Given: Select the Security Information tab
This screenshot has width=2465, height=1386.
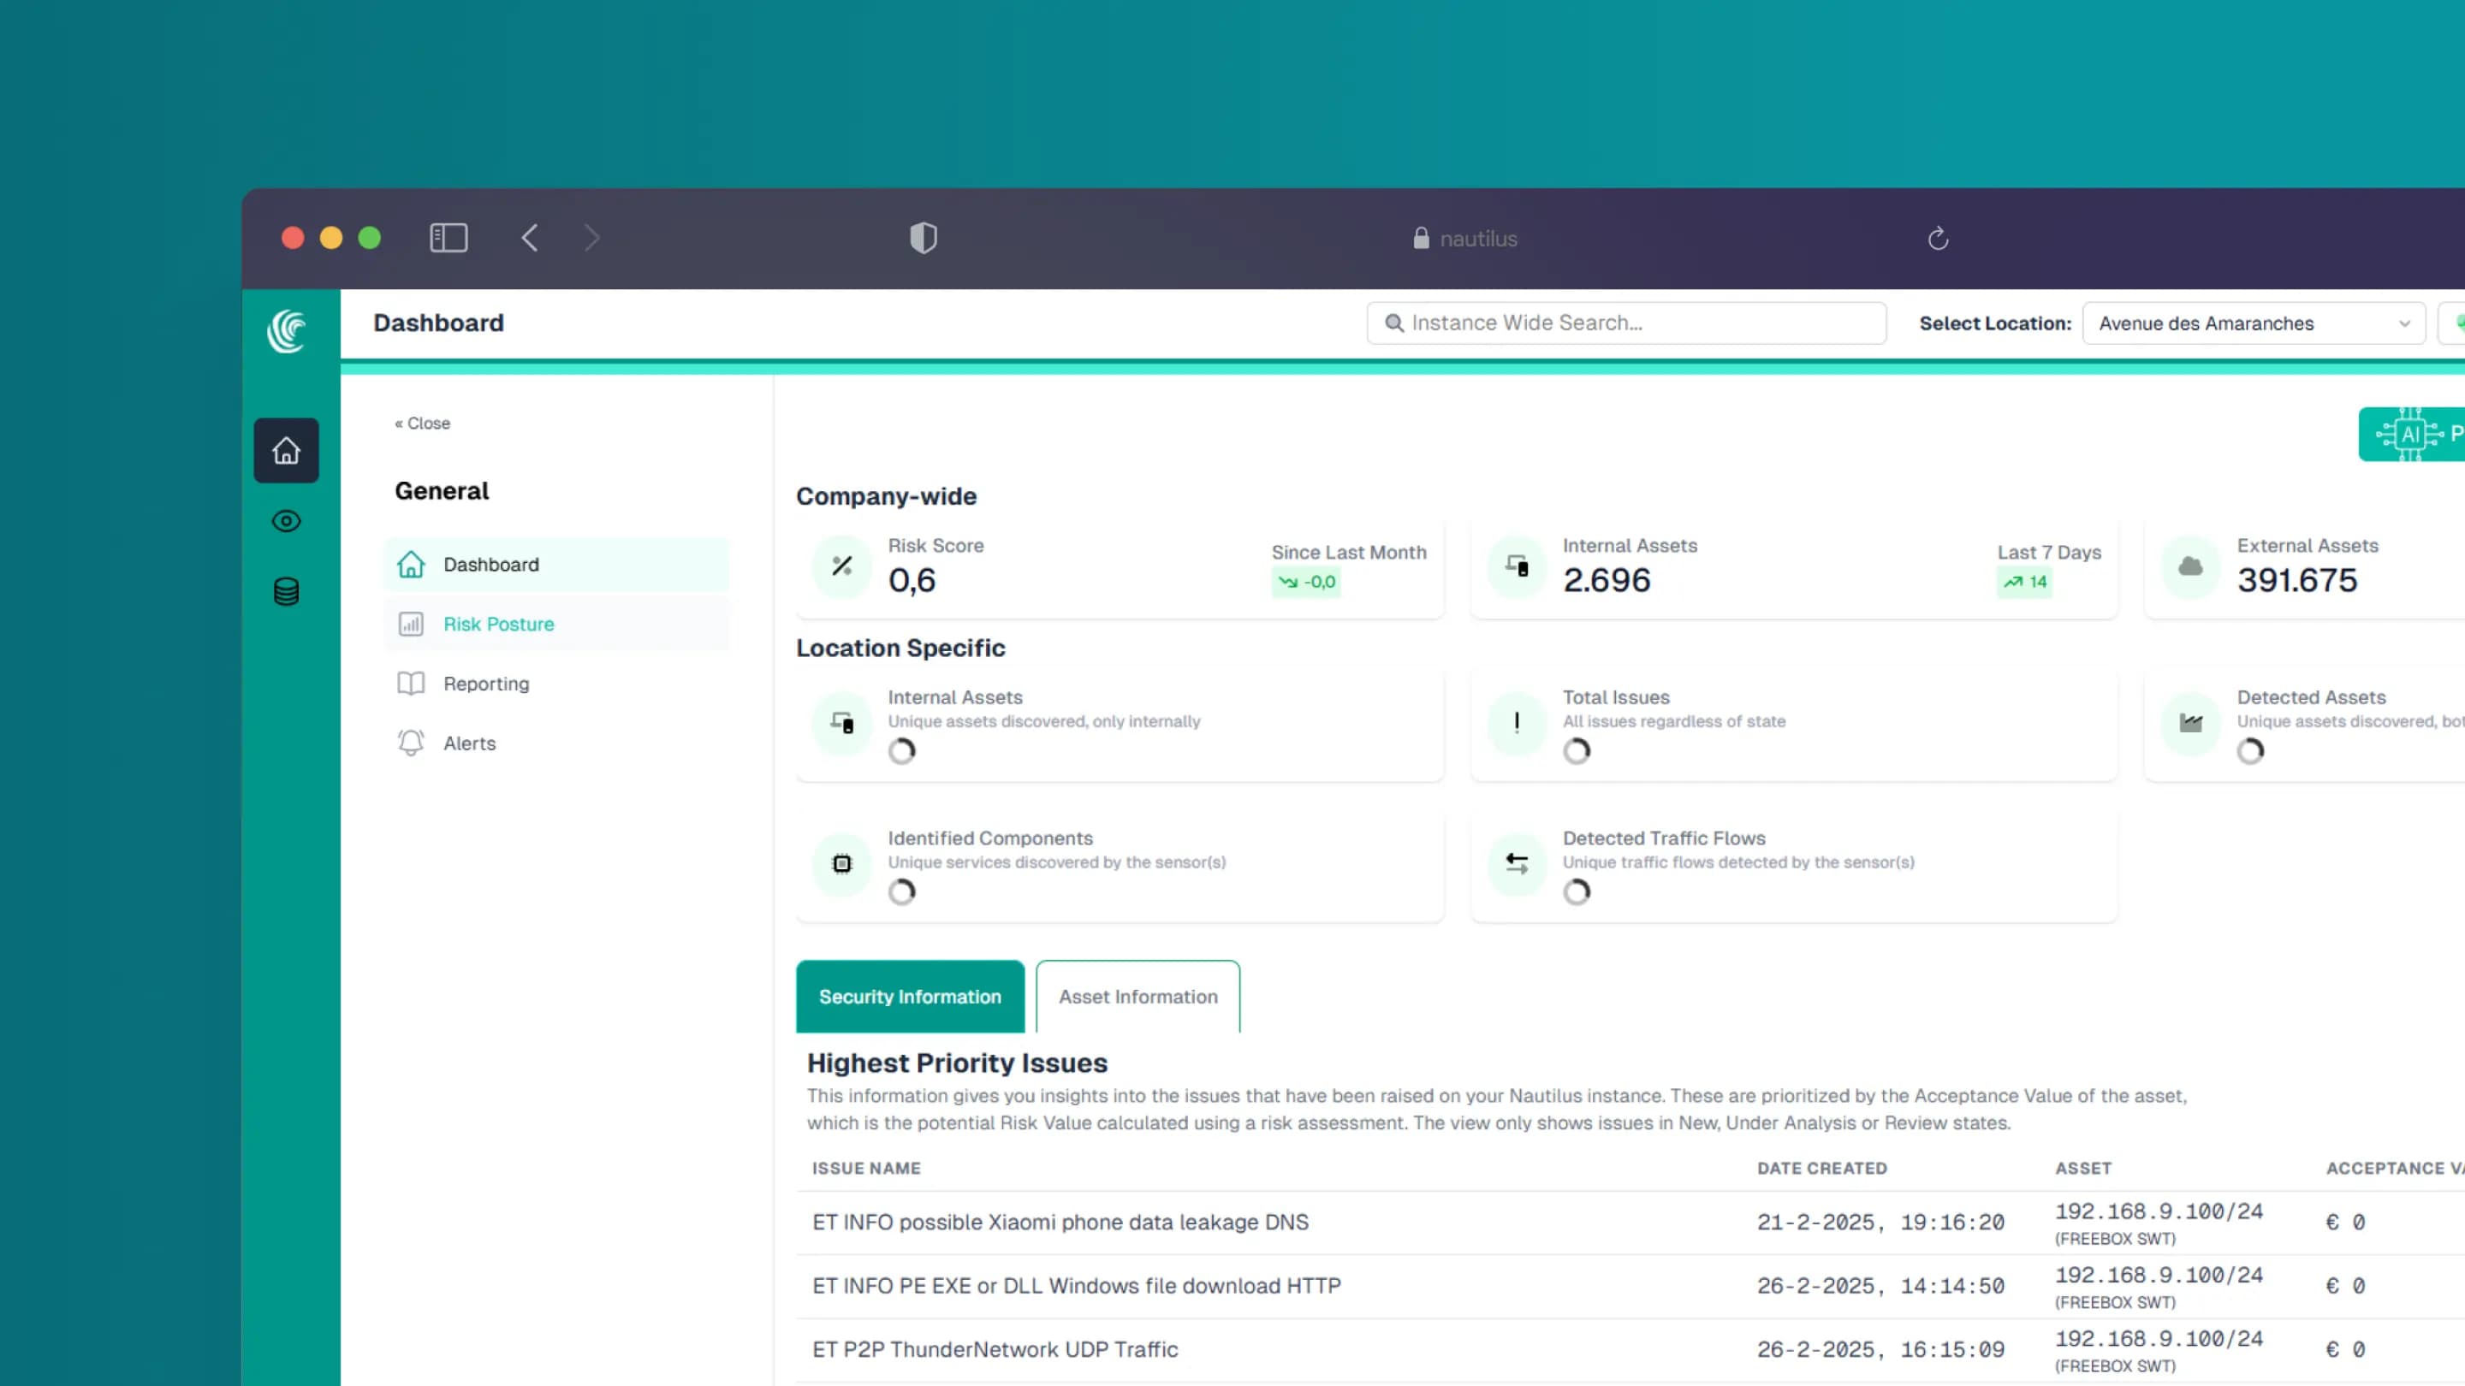Looking at the screenshot, I should tap(909, 997).
